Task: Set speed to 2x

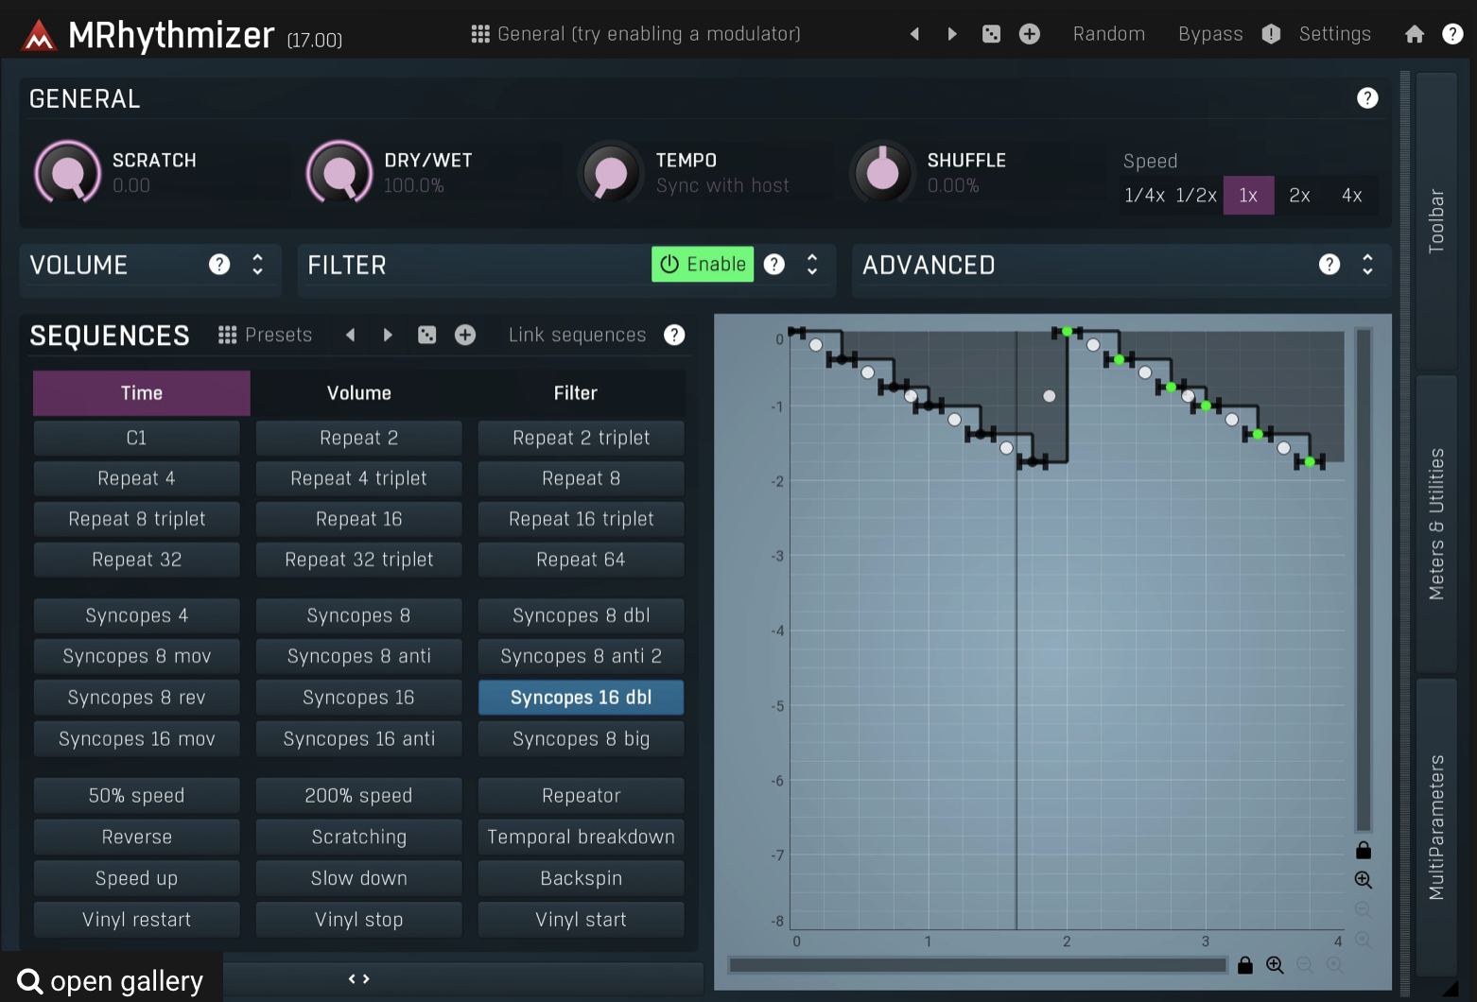Action: [1300, 196]
